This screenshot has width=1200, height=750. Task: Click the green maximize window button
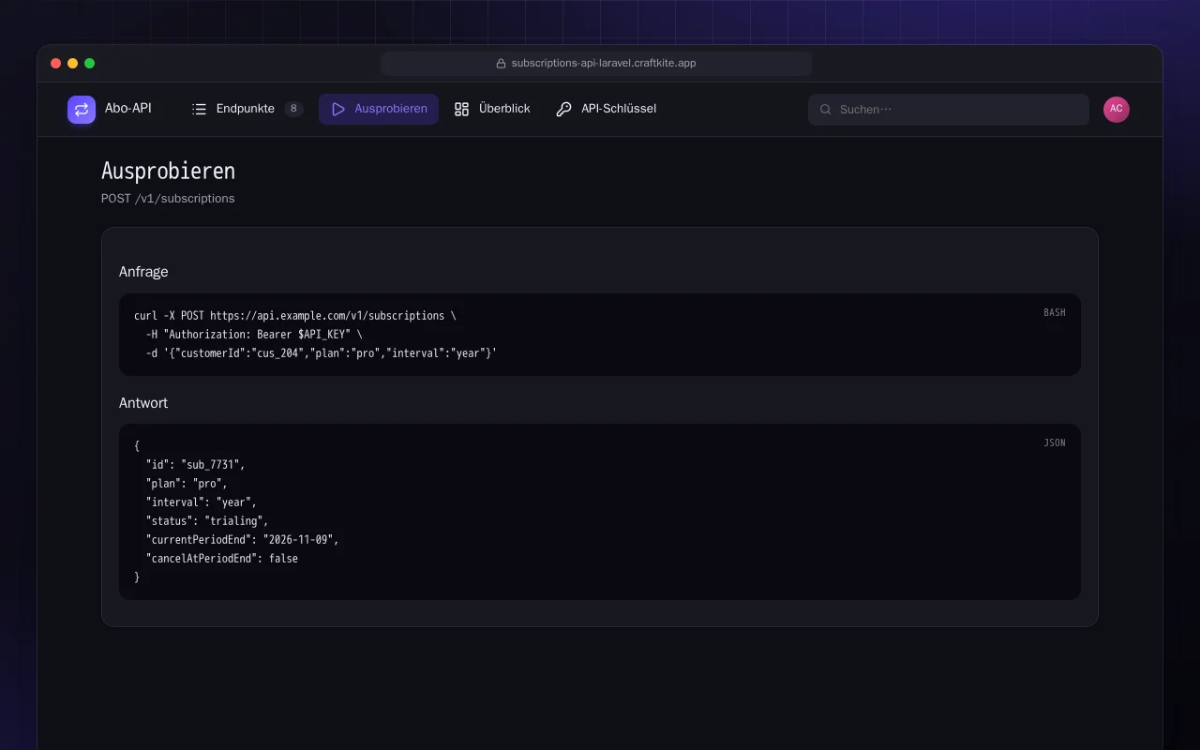coord(90,64)
